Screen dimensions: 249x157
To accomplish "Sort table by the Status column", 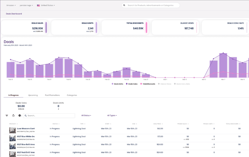I will (x=55, y=124).
